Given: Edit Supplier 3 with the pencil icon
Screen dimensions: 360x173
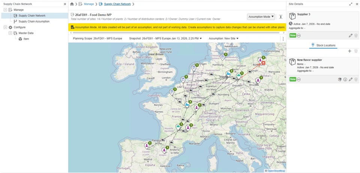Looking at the screenshot, I should [350, 36].
